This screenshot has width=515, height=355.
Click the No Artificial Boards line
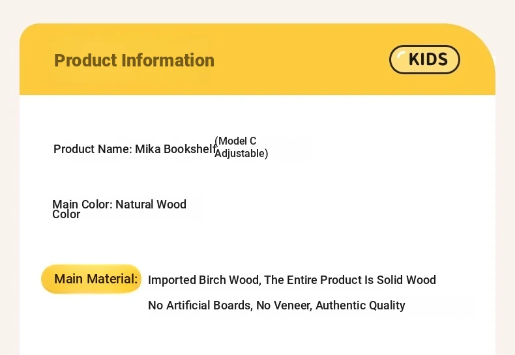coord(276,305)
